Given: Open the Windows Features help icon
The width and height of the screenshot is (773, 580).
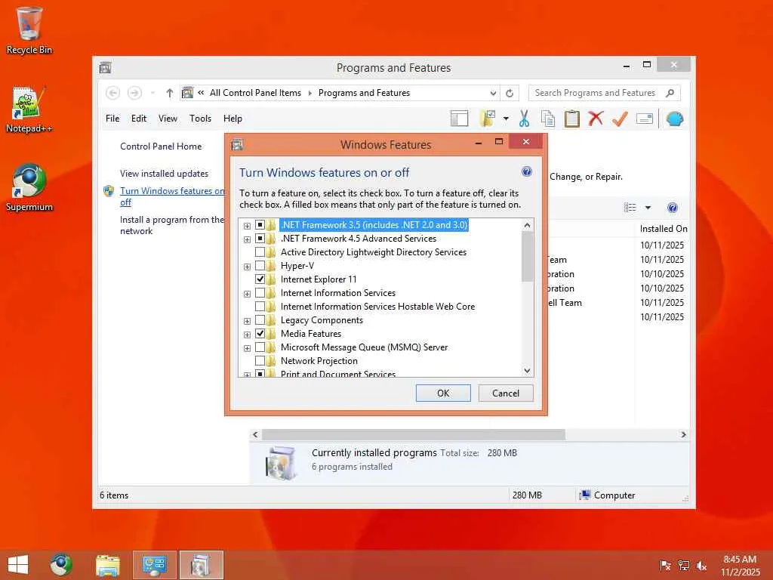Looking at the screenshot, I should 526,171.
